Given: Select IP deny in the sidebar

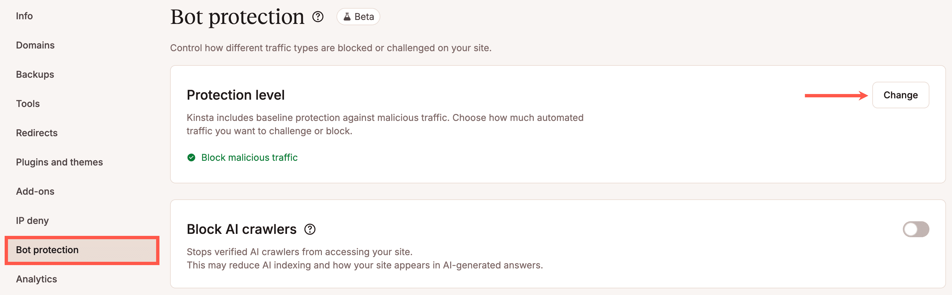Looking at the screenshot, I should tap(32, 220).
